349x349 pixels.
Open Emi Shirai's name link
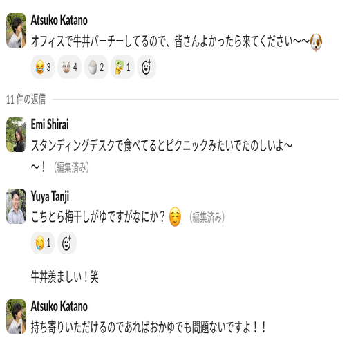pyautogui.click(x=50, y=124)
